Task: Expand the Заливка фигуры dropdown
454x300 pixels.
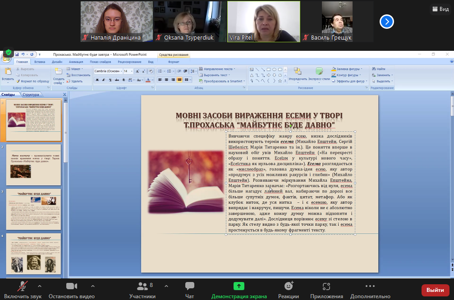Action: tap(361, 69)
